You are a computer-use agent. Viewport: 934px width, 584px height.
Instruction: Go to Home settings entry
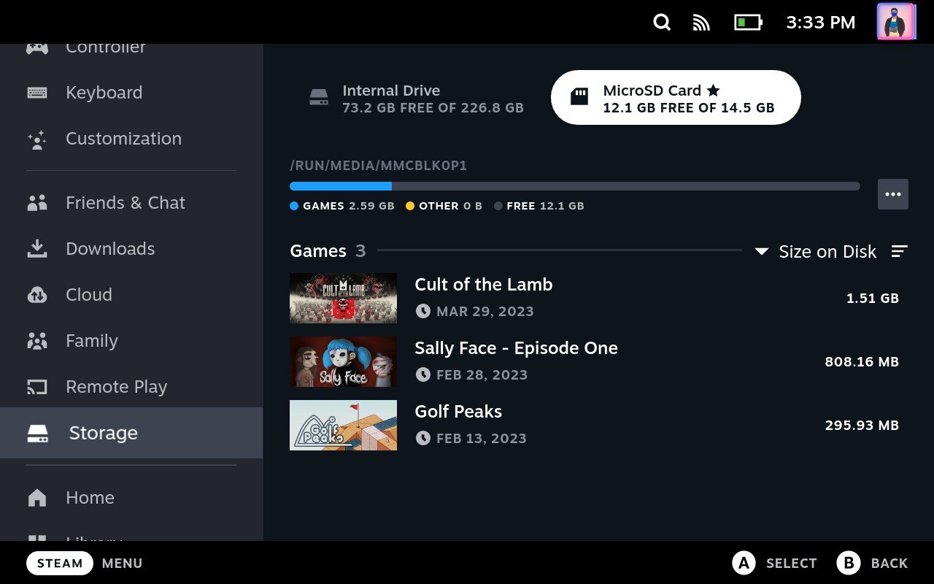131,498
